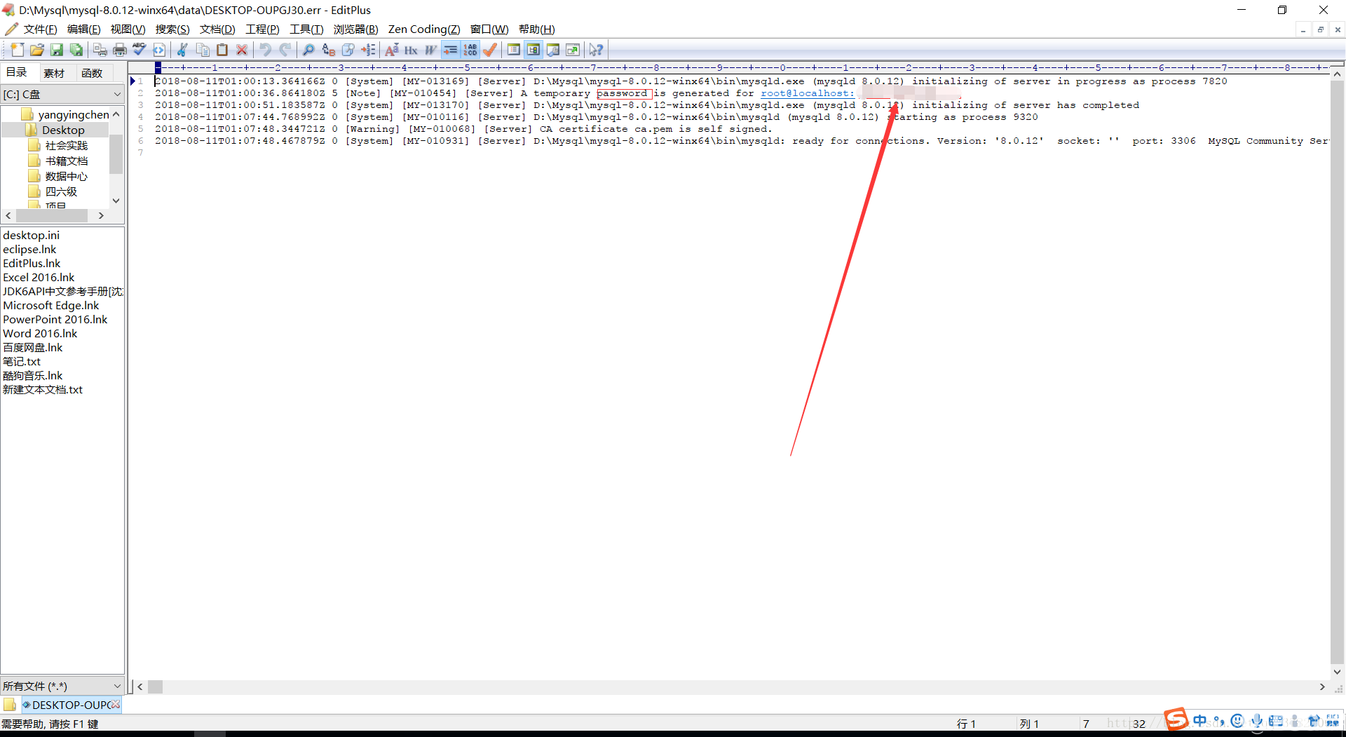Toggle the line number icon
Screen dimensions: 1346x737
tap(470, 50)
